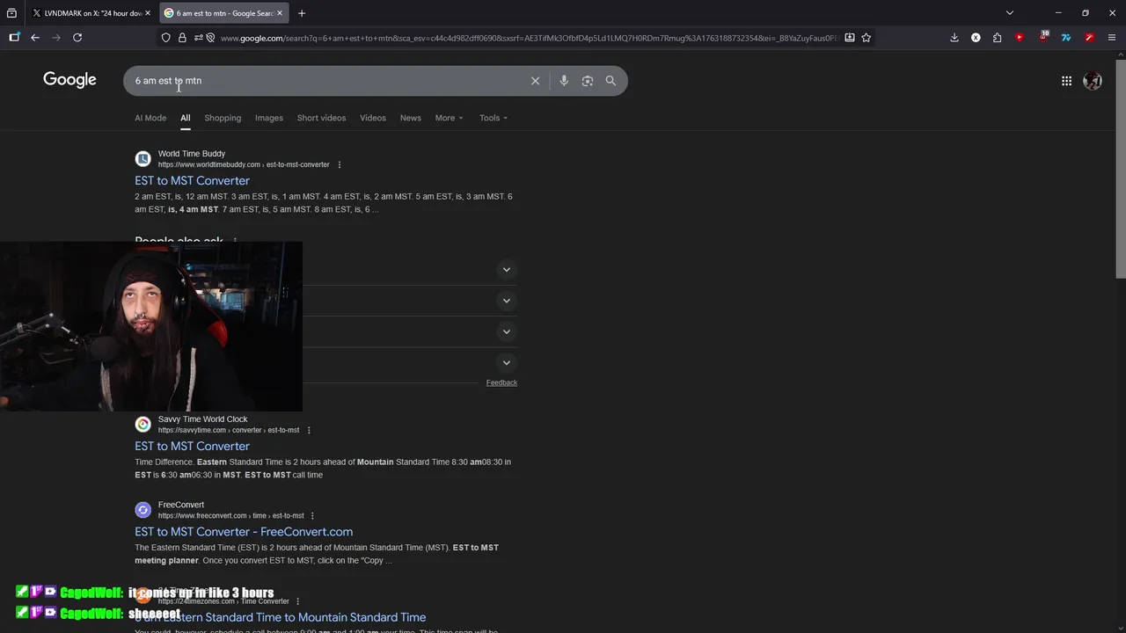Open options menu for FreeConvert result

point(312,516)
